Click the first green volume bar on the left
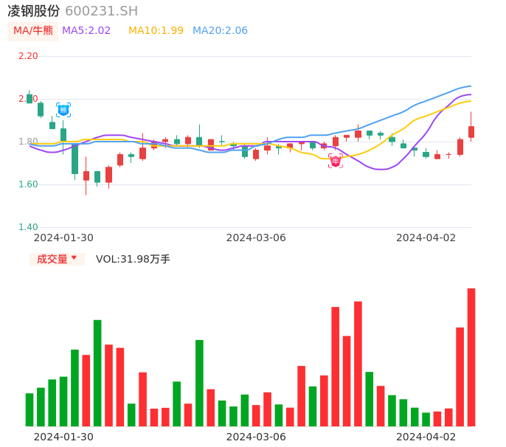 [30, 409]
